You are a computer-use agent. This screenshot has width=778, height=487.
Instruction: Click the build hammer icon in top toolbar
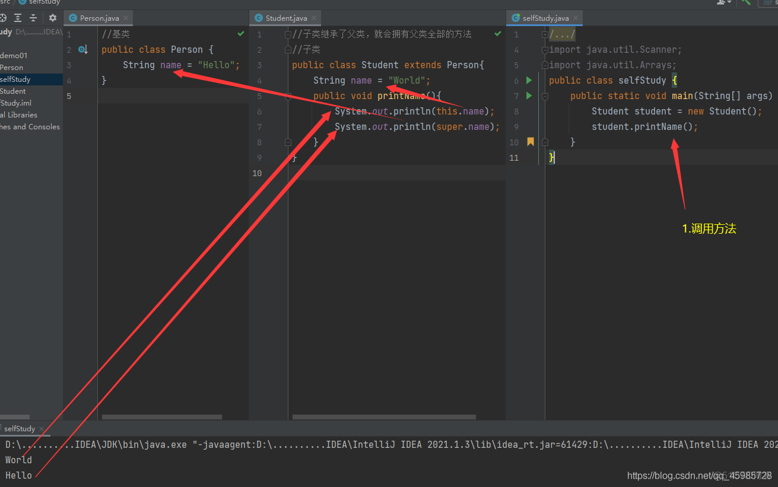point(746,2)
